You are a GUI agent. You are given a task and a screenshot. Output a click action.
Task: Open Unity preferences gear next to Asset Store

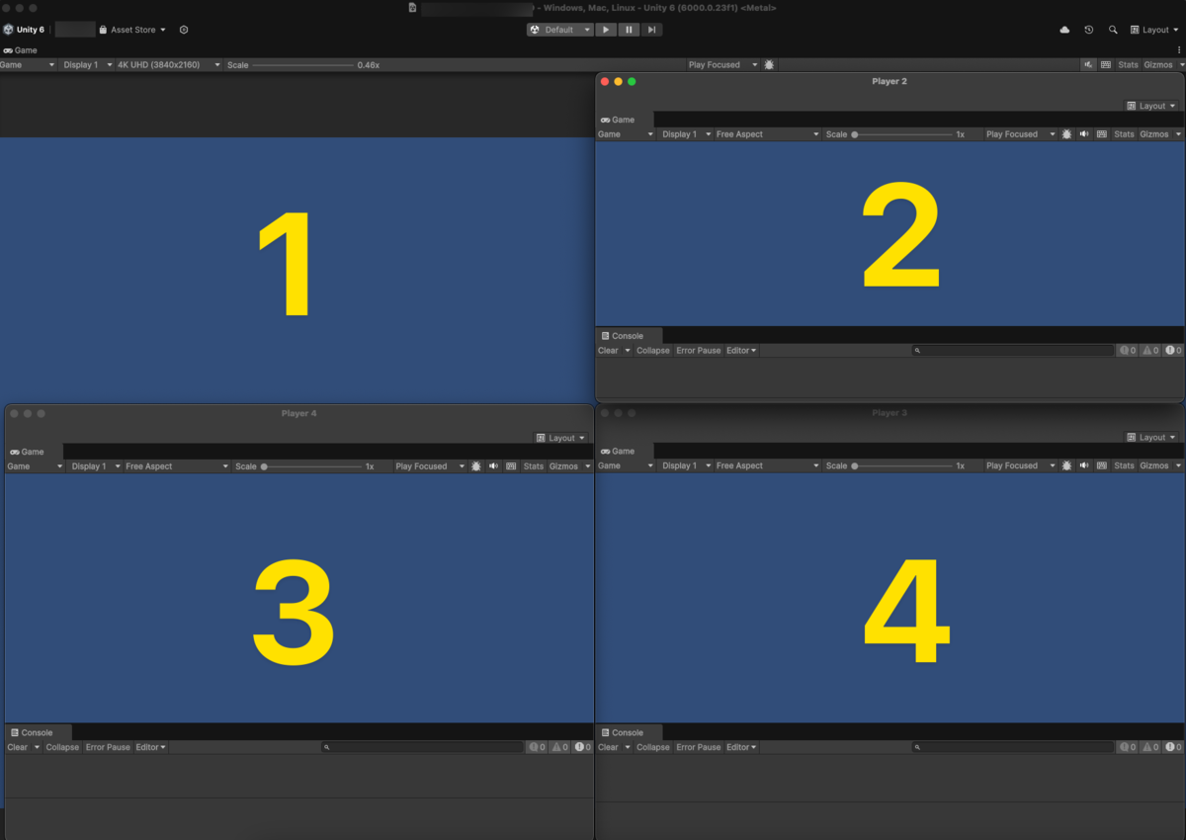click(184, 30)
